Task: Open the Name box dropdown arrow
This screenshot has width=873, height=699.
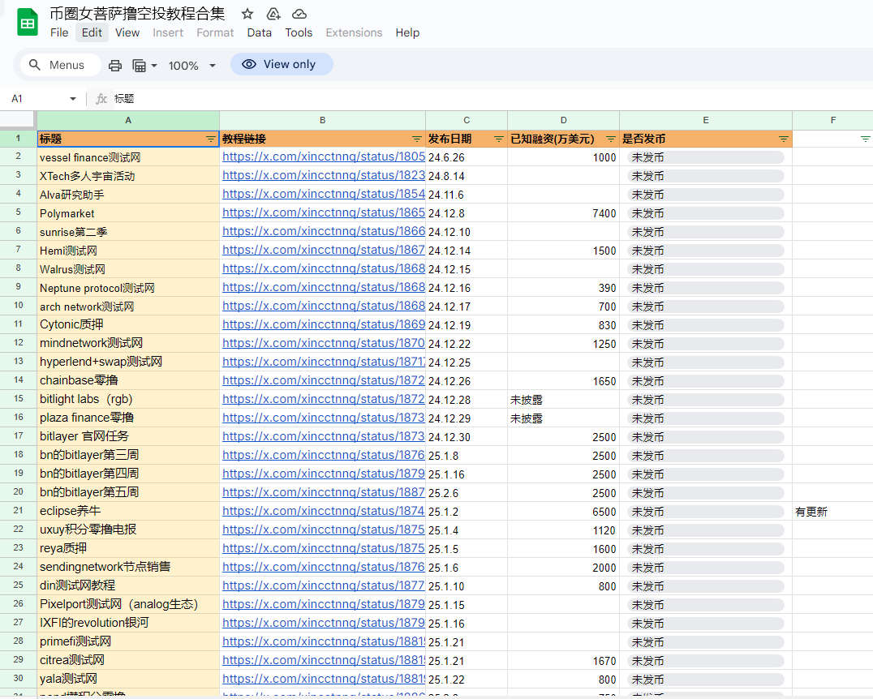Action: [73, 98]
